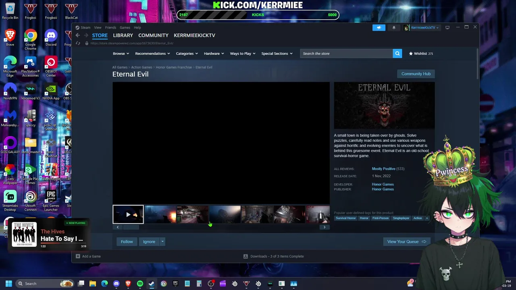Viewport: 516px width, 290px height.
Task: Expand the Categories menu
Action: 187,54
